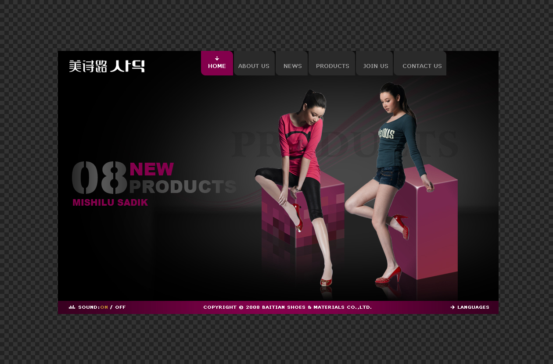This screenshot has width=553, height=364.
Task: Click the magenta NEW headline text
Action: (152, 169)
